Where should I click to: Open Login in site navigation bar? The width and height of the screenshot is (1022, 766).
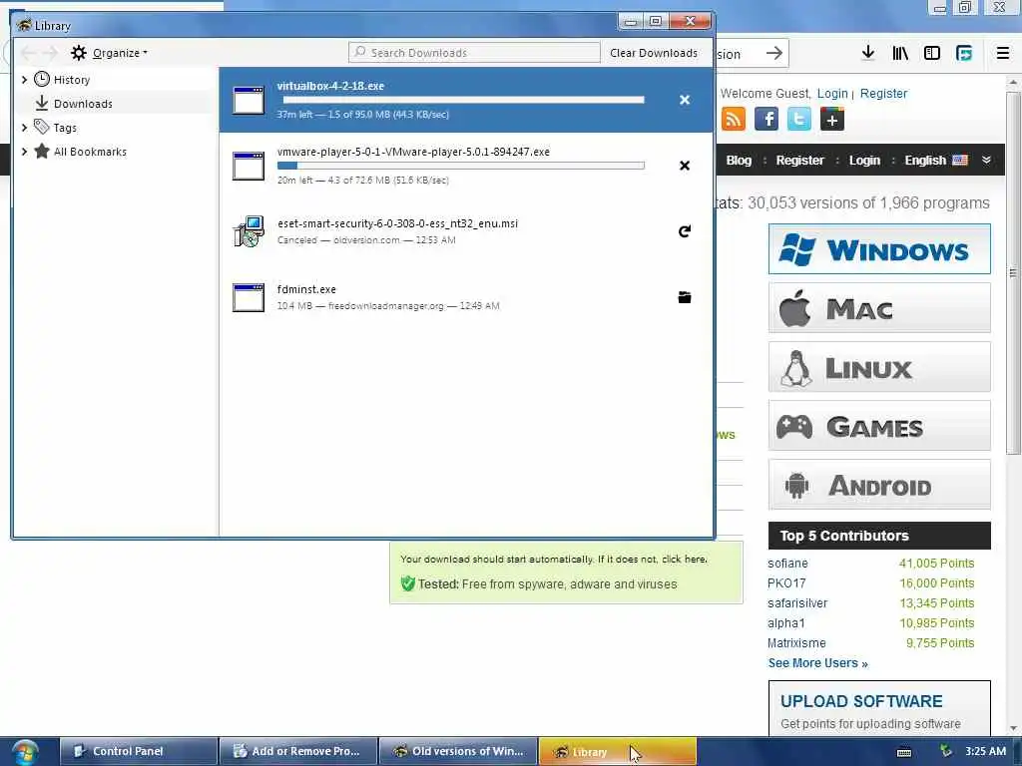pos(864,161)
